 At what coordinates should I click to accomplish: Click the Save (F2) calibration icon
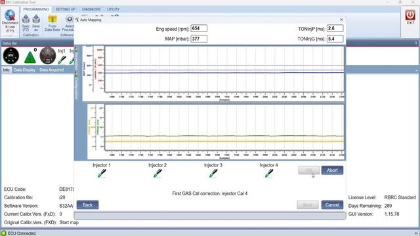tap(26, 19)
